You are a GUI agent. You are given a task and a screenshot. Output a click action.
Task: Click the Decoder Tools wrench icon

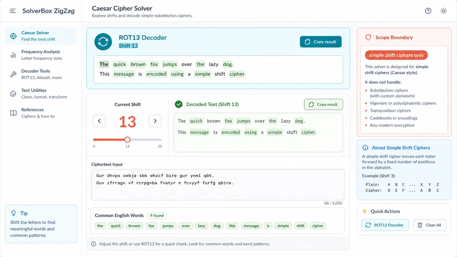click(x=13, y=74)
